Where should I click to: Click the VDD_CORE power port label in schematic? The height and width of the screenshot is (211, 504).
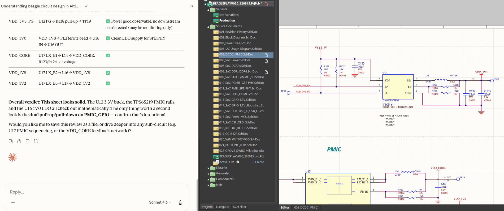[x=438, y=168]
